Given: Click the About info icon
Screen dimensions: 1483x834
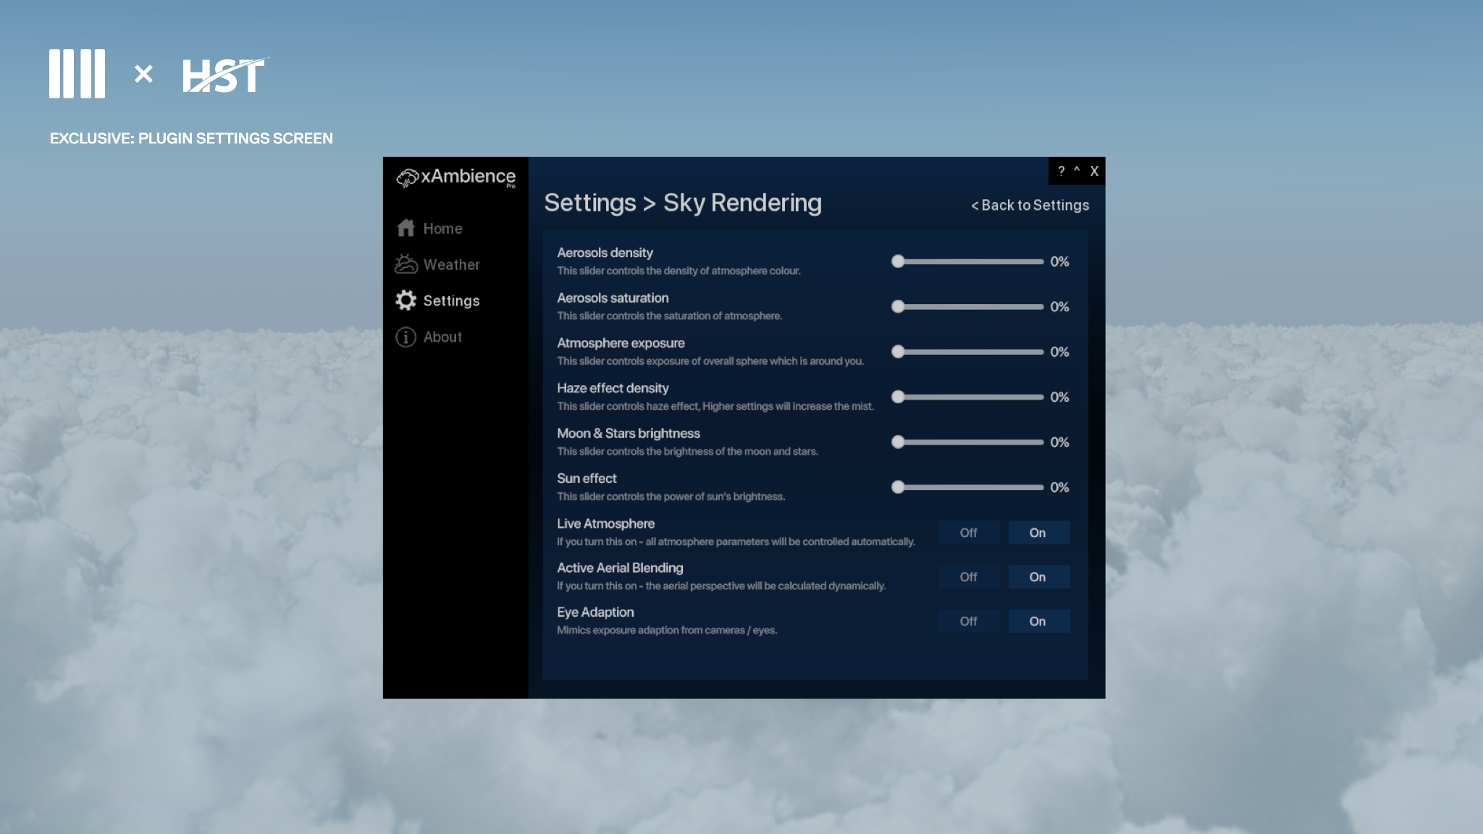Looking at the screenshot, I should click(406, 337).
